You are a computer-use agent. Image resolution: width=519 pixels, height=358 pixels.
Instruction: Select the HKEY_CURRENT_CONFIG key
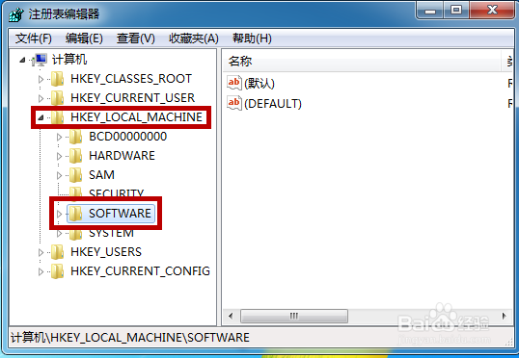coord(140,271)
